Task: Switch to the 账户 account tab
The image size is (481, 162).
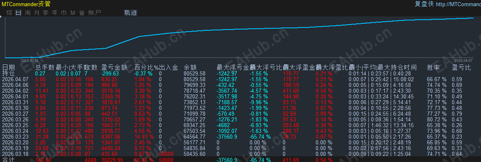Action: pos(94,12)
